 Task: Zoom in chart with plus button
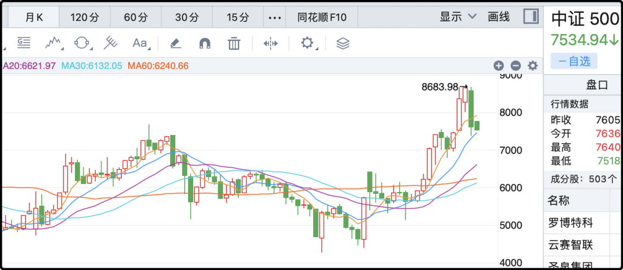click(499, 66)
